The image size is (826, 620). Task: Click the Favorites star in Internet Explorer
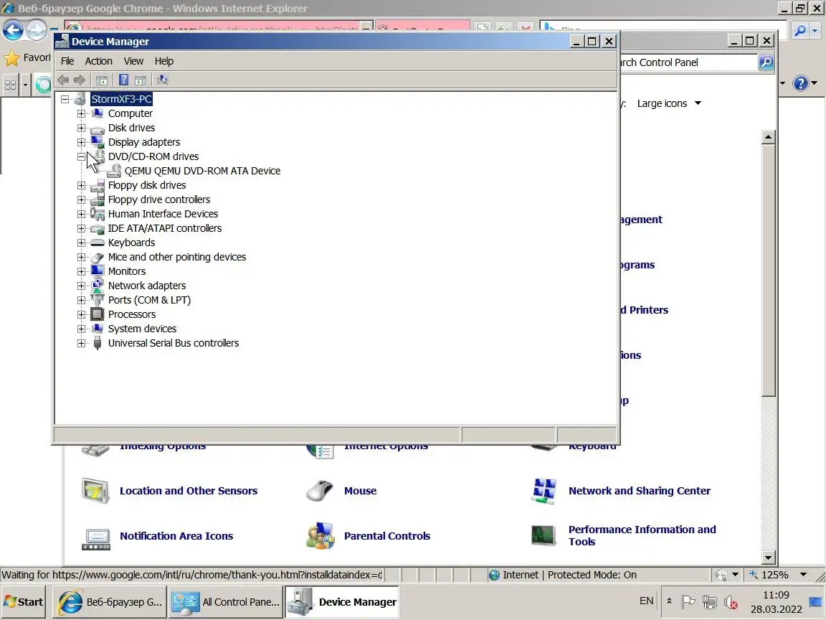pos(11,58)
